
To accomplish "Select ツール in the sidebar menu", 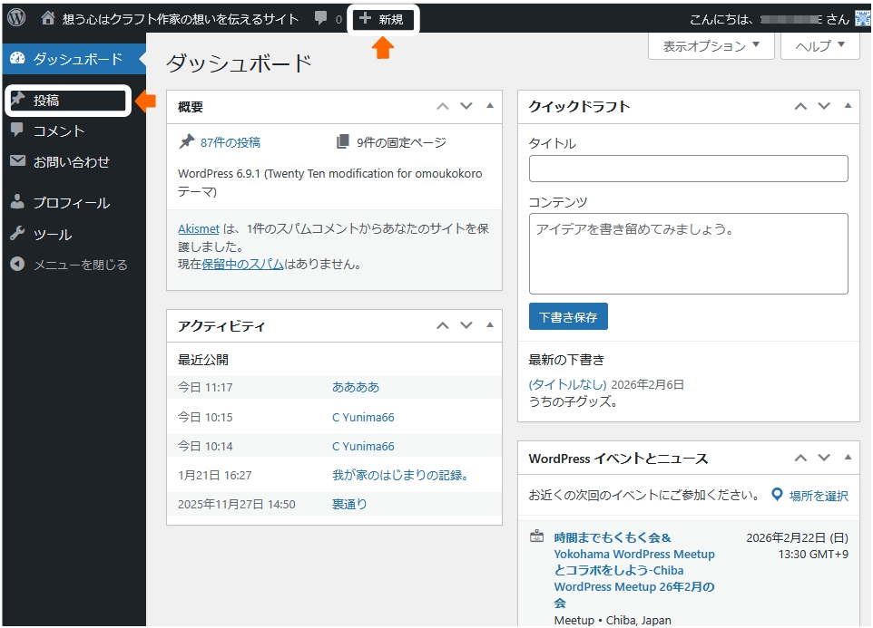I will [53, 234].
